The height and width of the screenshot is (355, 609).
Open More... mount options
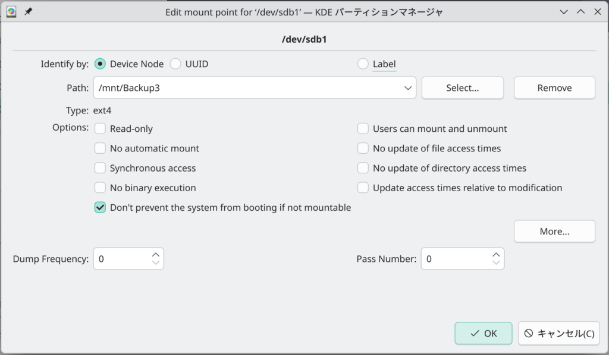point(554,232)
